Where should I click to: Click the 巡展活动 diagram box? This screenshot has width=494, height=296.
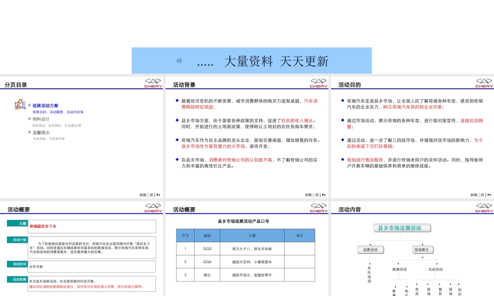pyautogui.click(x=370, y=250)
